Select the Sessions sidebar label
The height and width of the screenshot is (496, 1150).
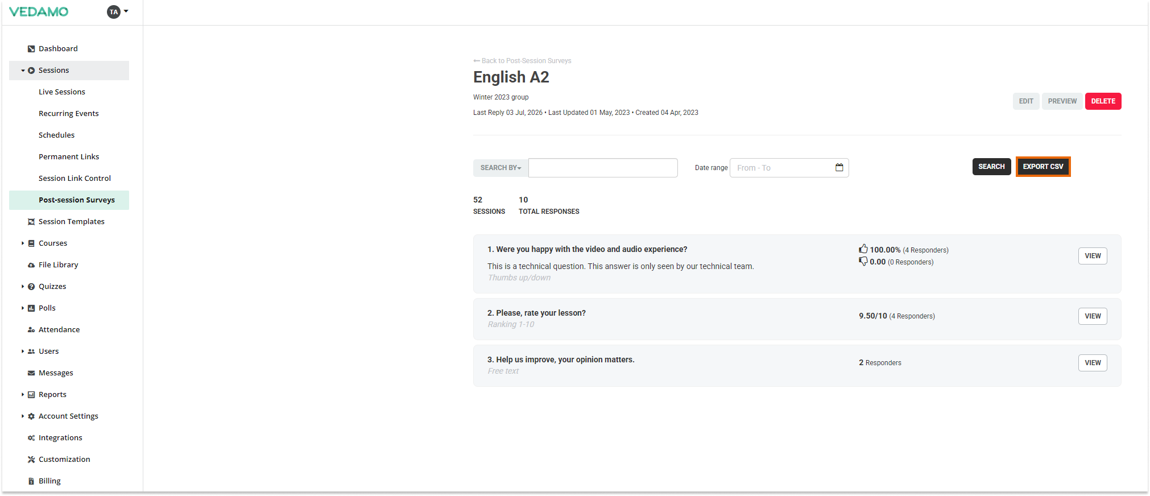tap(53, 71)
